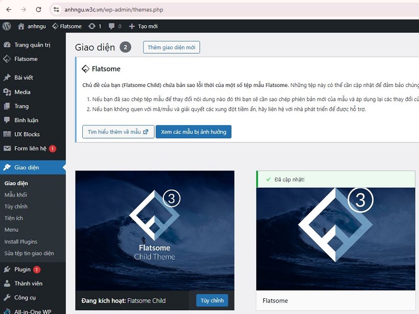Open Flatsome menu in admin bar

coord(71,26)
